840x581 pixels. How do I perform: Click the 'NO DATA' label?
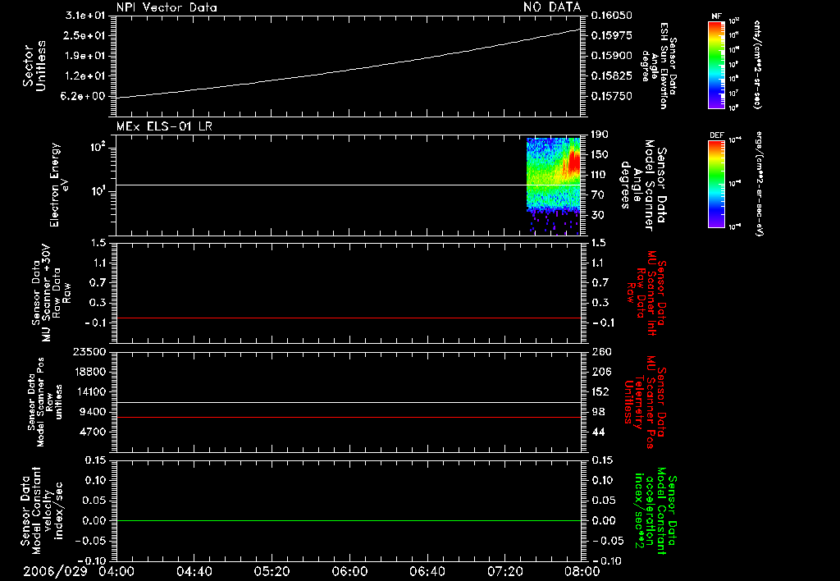(552, 7)
